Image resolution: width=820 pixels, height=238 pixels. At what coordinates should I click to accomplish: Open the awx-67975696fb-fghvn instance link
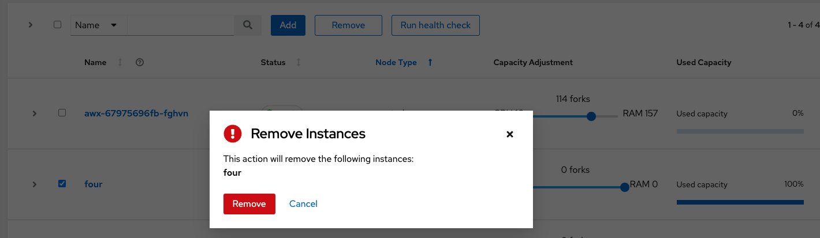coord(136,114)
